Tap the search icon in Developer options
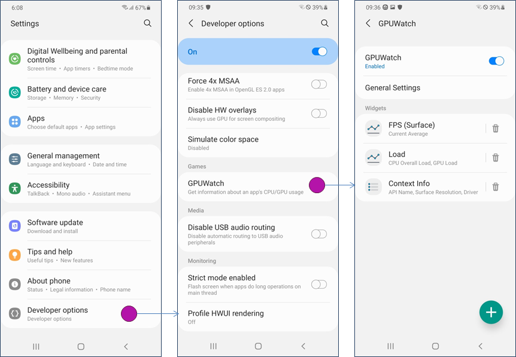Viewport: 516px width, 357px height. [x=324, y=23]
